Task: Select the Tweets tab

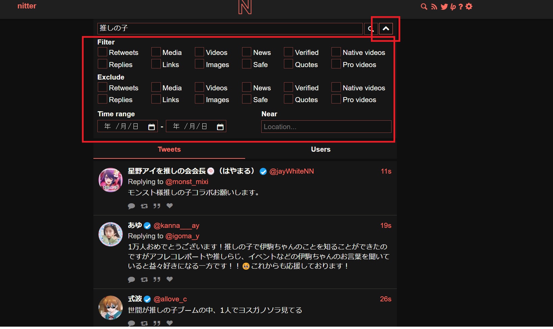Action: [x=169, y=149]
